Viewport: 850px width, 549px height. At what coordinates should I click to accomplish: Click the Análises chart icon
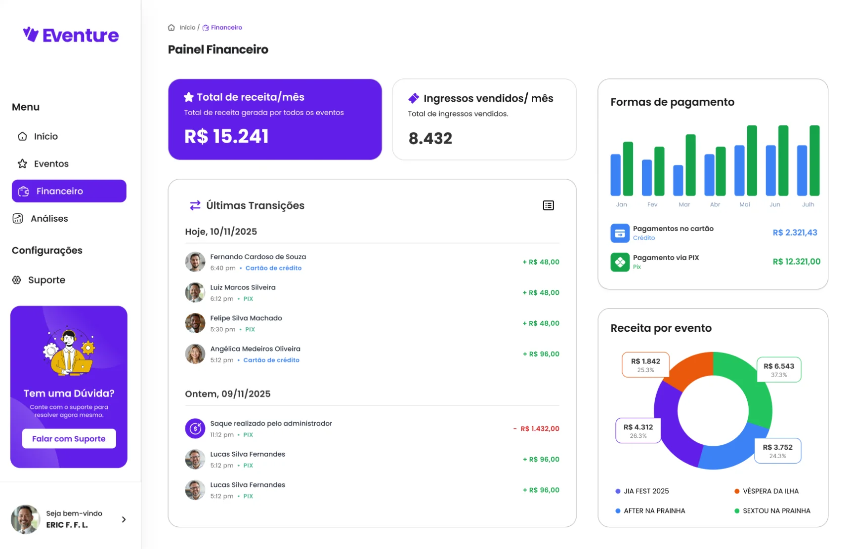pos(18,218)
